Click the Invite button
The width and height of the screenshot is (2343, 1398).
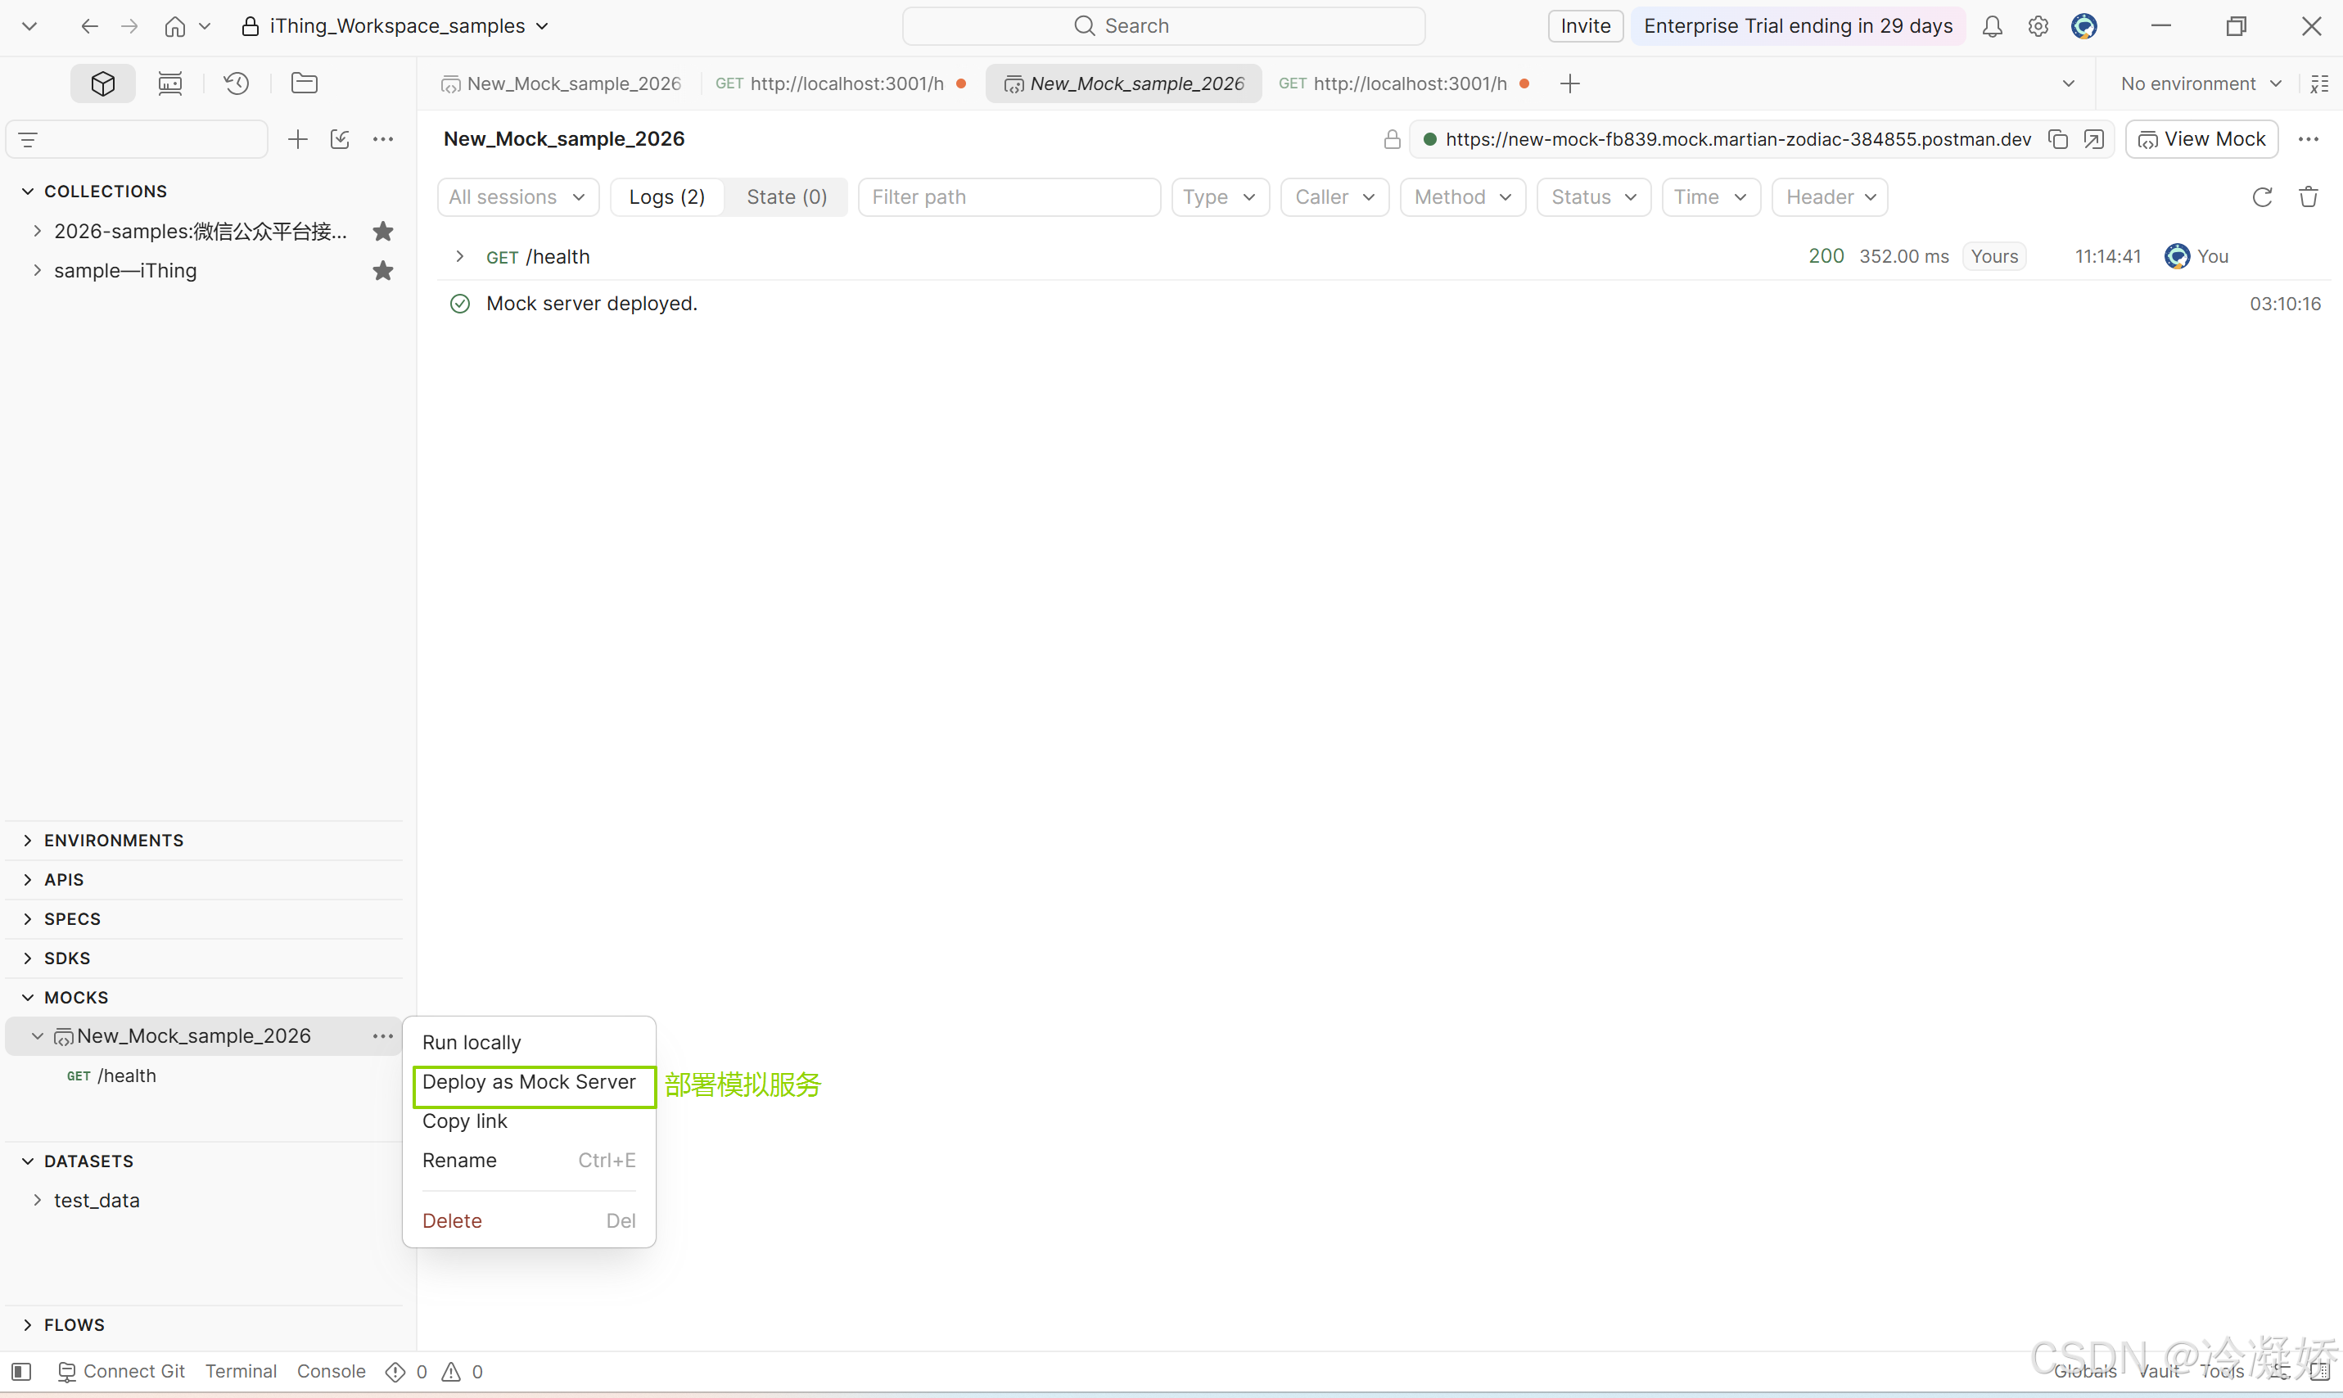(1586, 26)
